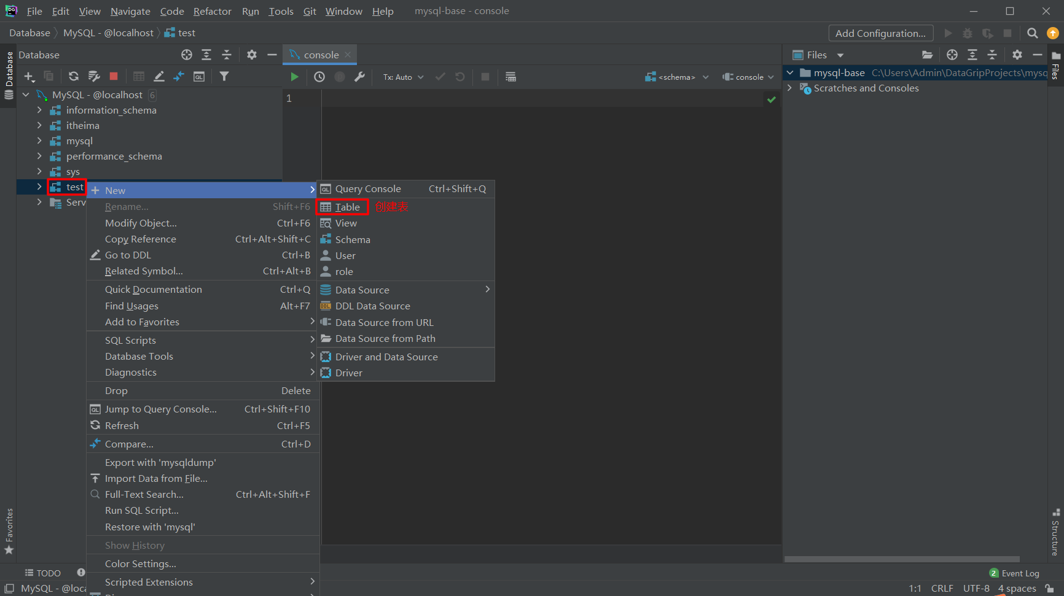Open the Event Log
Screen dimensions: 1064x596
1014,573
